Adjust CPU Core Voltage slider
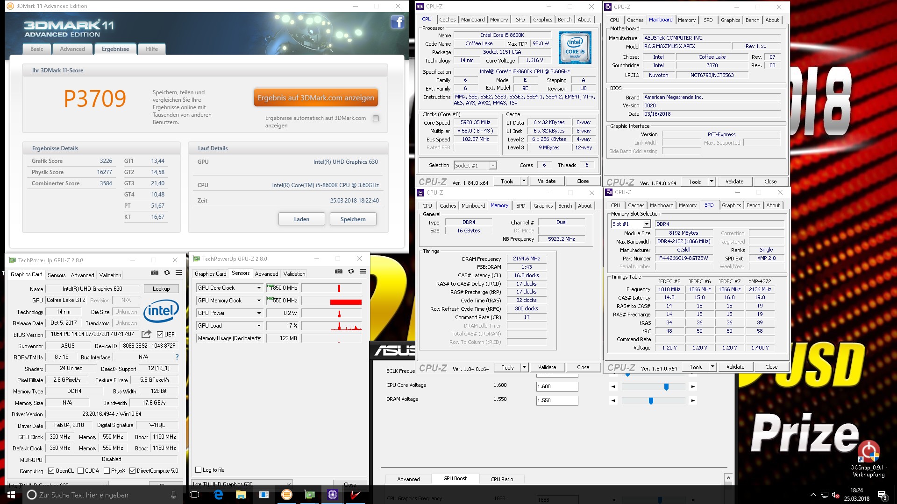 (666, 387)
